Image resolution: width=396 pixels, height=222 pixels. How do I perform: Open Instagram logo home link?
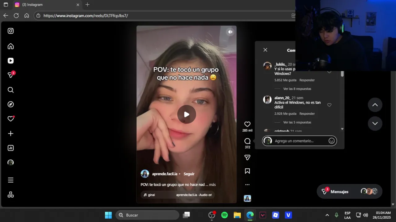[x=11, y=31]
